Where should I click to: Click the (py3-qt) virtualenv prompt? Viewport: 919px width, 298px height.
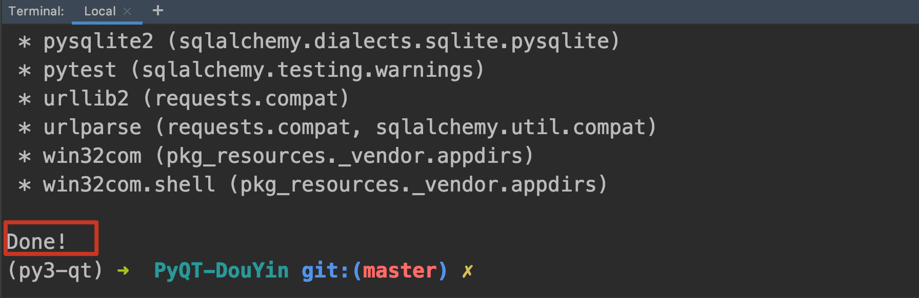(x=55, y=270)
